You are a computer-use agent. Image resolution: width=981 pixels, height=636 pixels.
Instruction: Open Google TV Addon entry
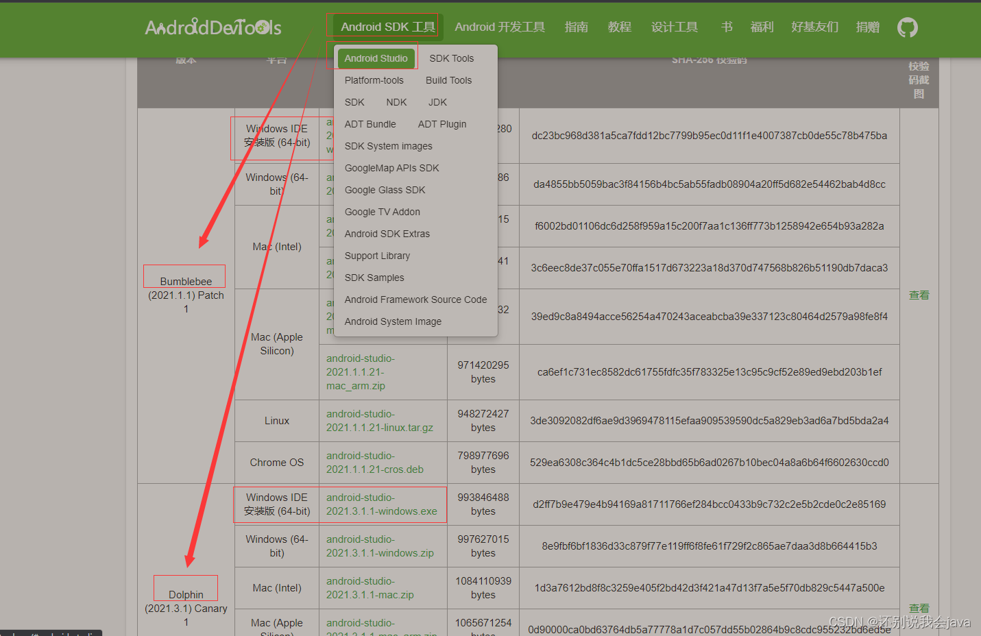coord(383,212)
